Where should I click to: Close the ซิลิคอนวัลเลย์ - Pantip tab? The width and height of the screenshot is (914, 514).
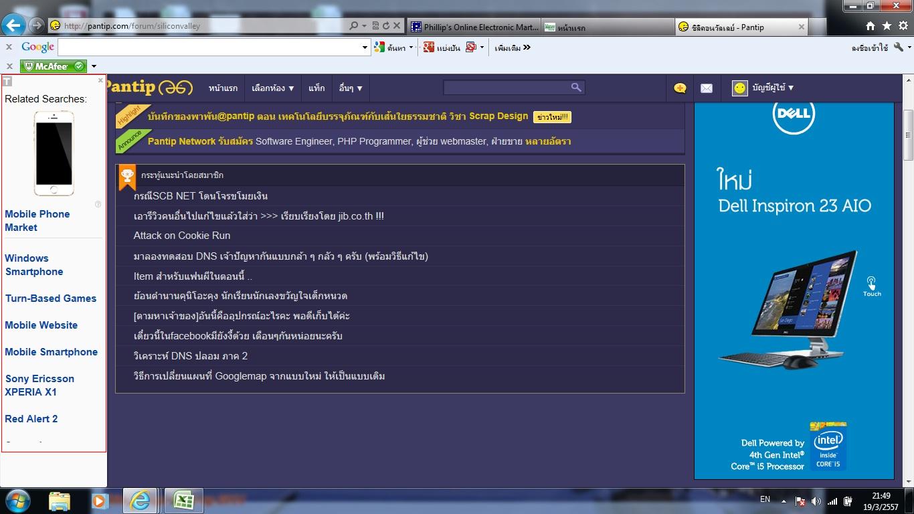tap(802, 27)
